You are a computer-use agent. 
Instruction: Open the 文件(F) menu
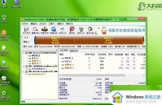pos(25,24)
